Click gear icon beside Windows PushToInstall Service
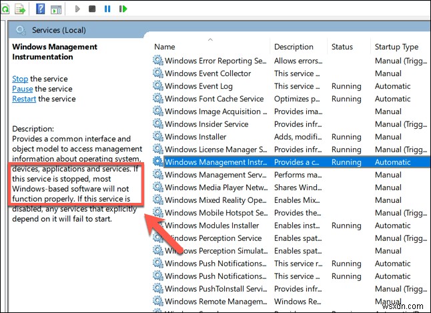The width and height of the screenshot is (431, 313). tap(157, 288)
